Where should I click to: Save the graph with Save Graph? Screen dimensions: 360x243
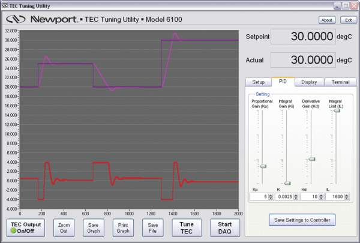pos(93,228)
